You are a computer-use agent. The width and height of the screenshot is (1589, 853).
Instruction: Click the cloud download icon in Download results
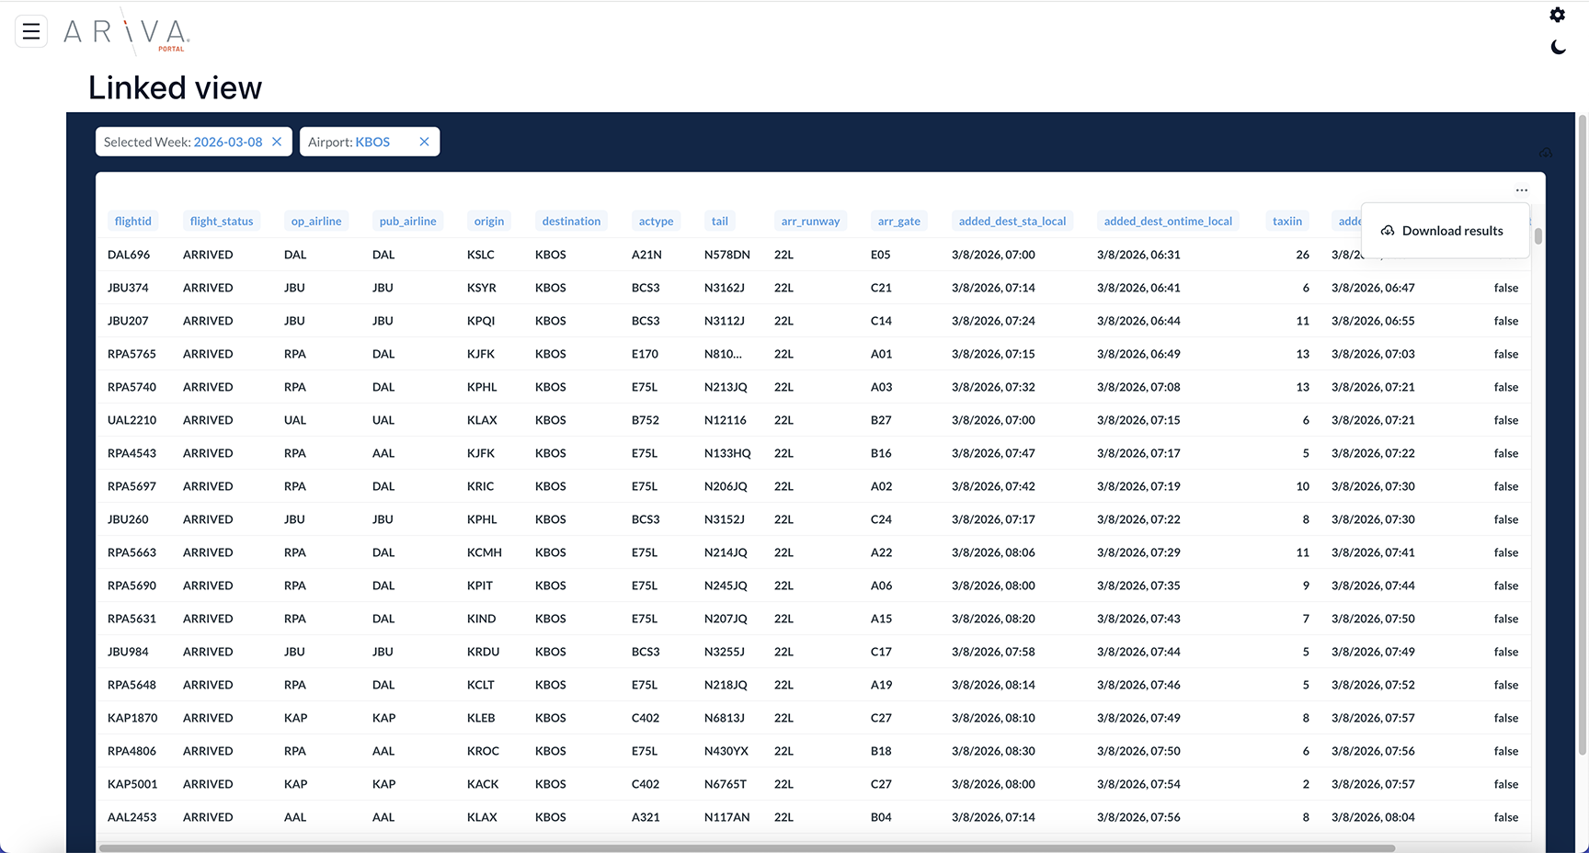pos(1388,231)
